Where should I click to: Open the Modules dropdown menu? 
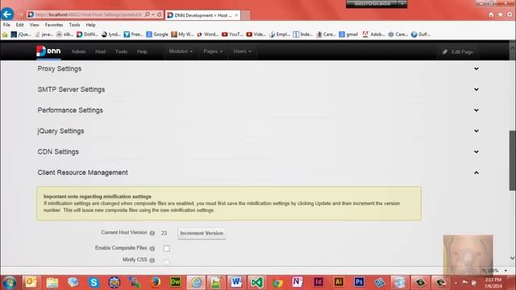[181, 52]
